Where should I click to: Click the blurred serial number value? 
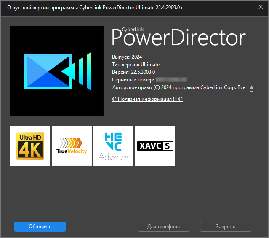170,80
